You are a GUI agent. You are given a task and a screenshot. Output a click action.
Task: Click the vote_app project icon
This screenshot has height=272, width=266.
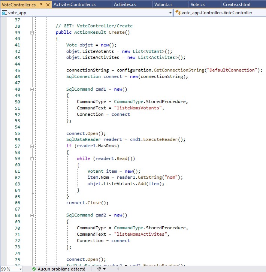pos(4,13)
